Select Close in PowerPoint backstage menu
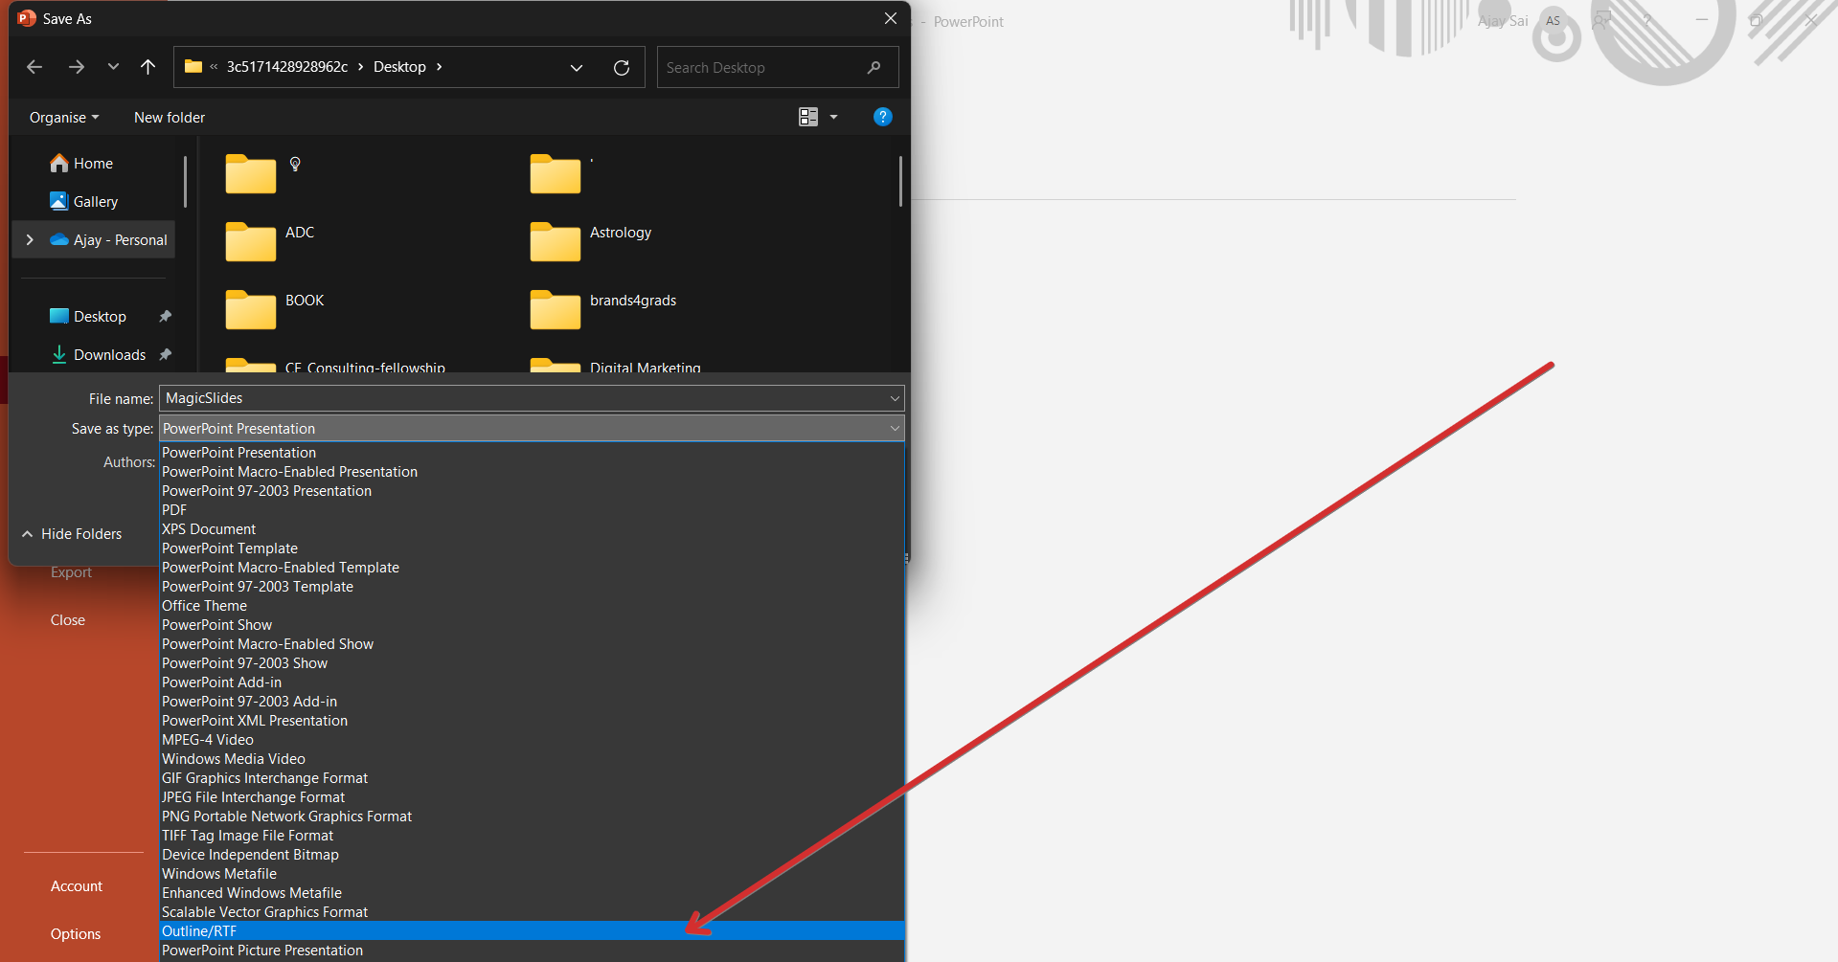This screenshot has width=1838, height=962. 68,620
